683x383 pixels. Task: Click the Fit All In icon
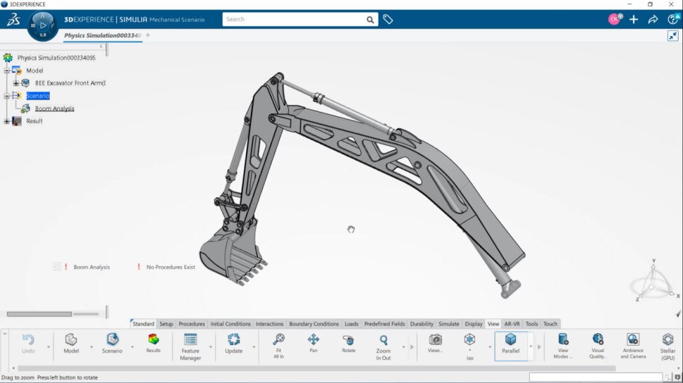tap(278, 343)
